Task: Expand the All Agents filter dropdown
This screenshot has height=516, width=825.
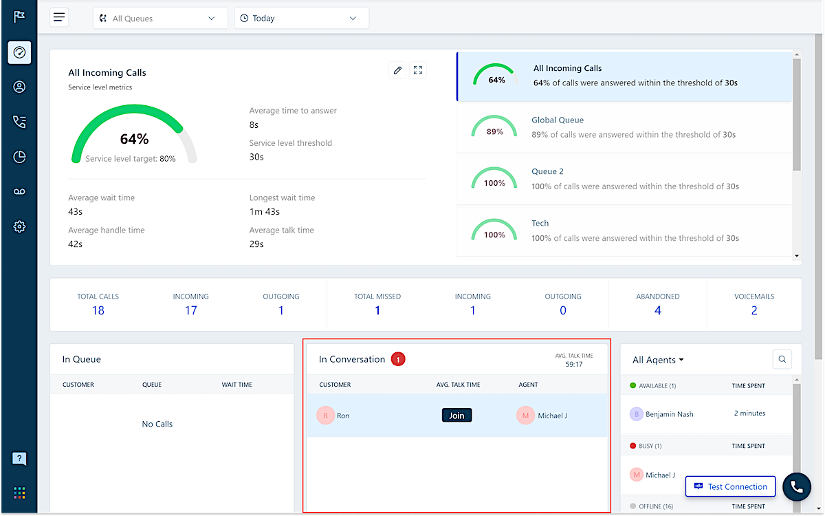Action: [x=657, y=359]
